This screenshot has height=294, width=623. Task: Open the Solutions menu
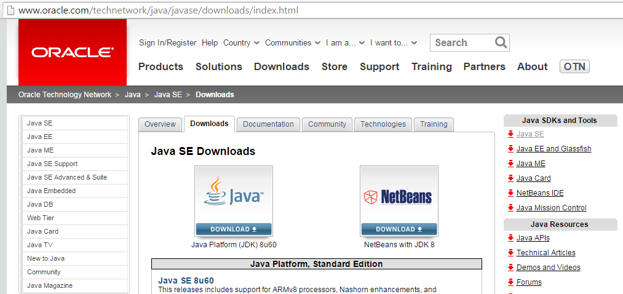(218, 67)
